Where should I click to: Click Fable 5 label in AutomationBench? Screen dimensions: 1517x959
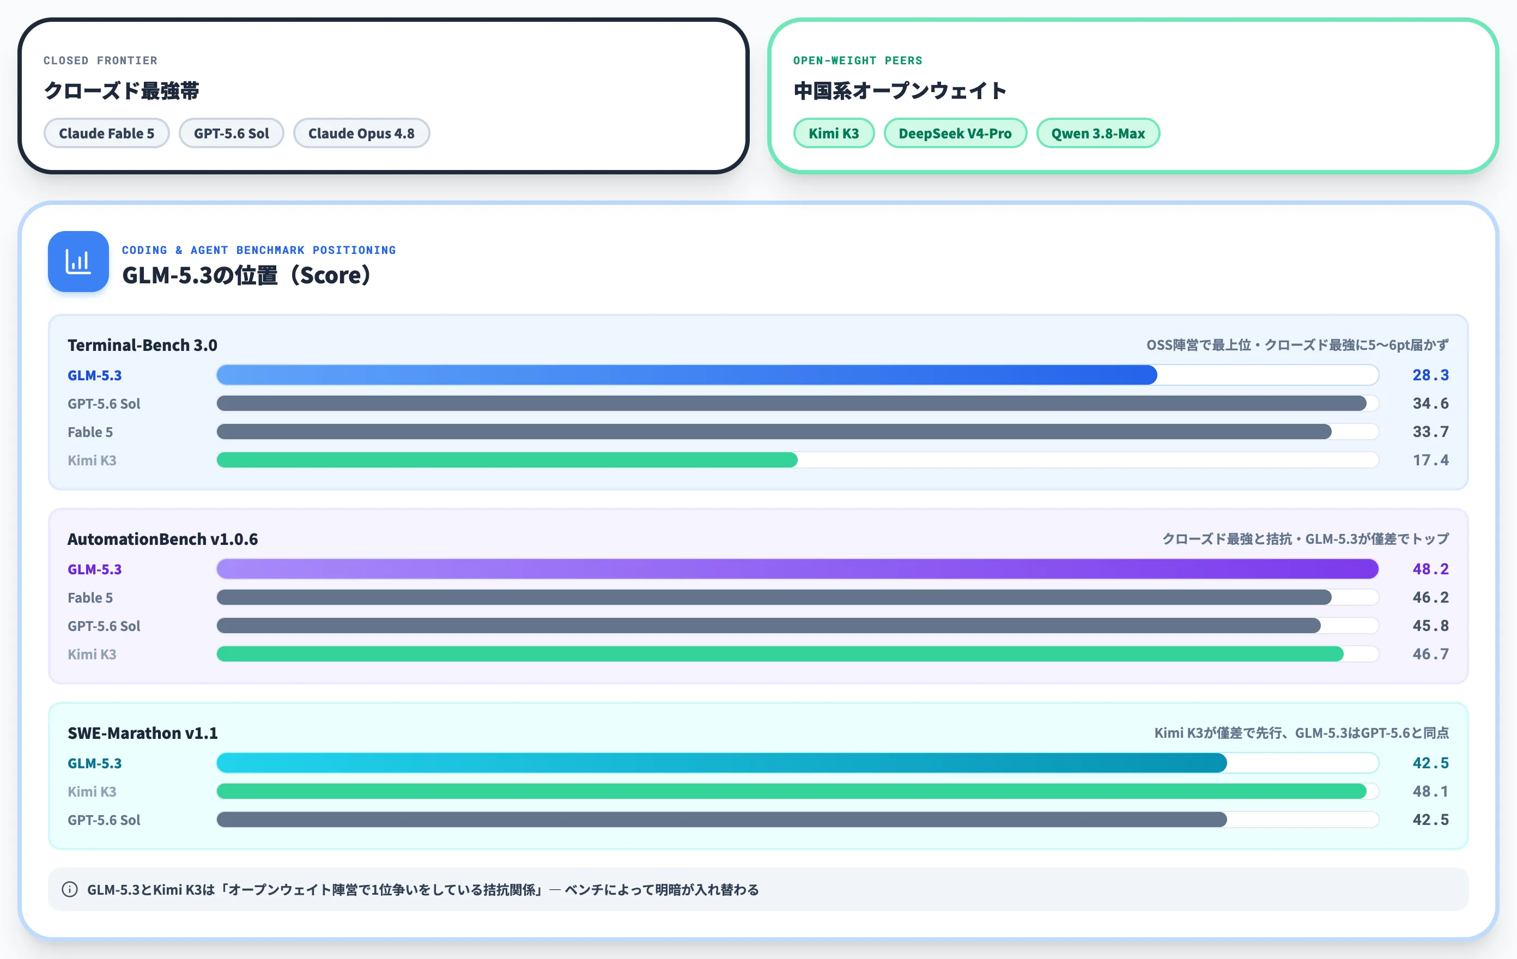[x=90, y=597]
